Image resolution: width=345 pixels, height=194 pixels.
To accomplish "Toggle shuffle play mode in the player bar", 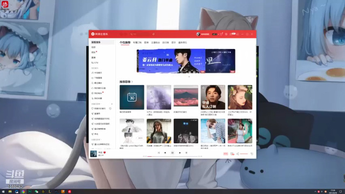I will (158, 153).
